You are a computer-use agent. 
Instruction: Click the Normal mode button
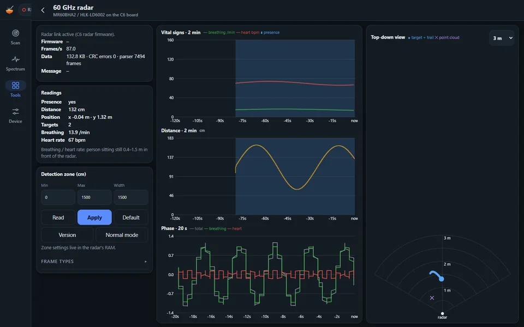coord(122,235)
